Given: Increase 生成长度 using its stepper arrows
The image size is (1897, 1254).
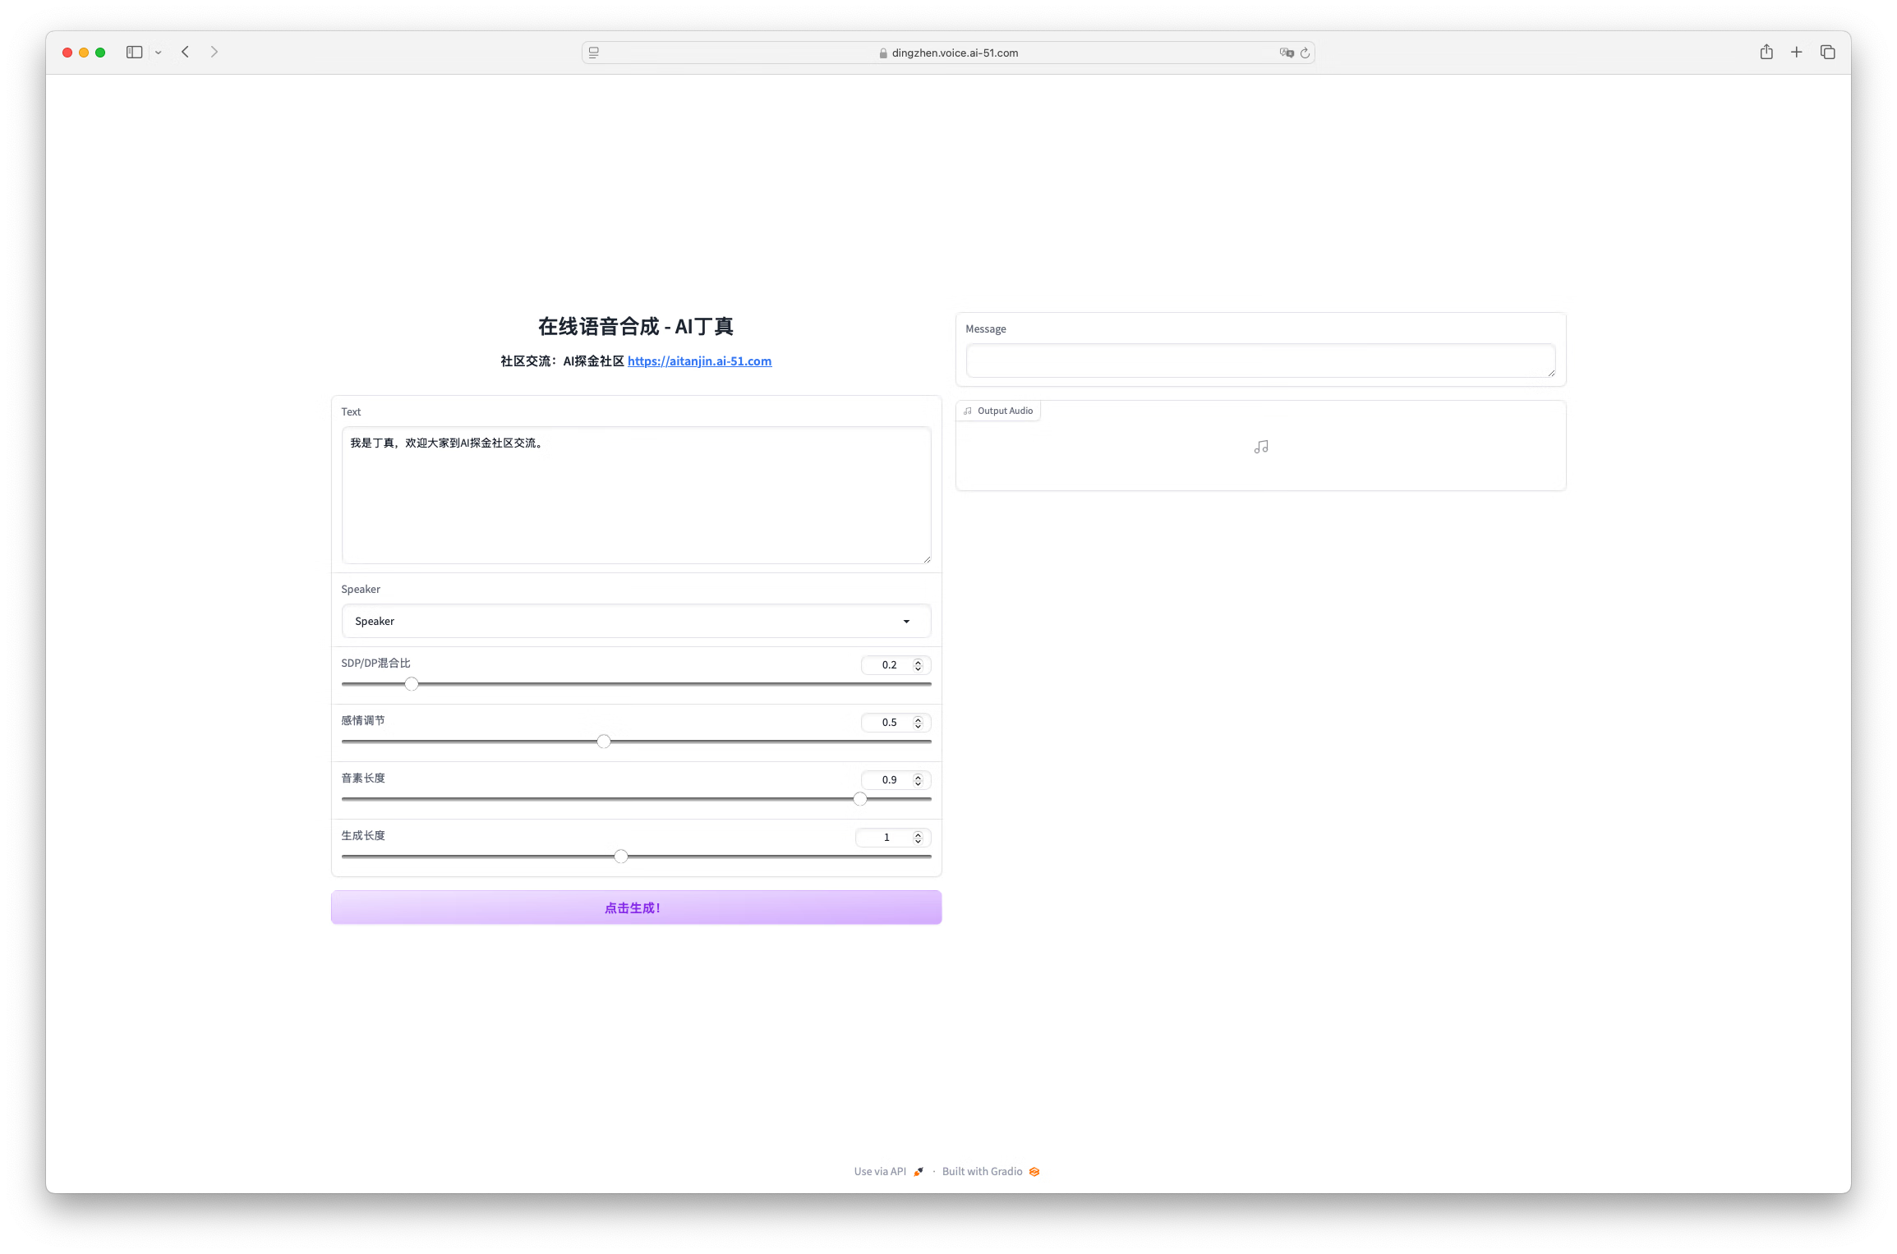Looking at the screenshot, I should click(x=918, y=834).
